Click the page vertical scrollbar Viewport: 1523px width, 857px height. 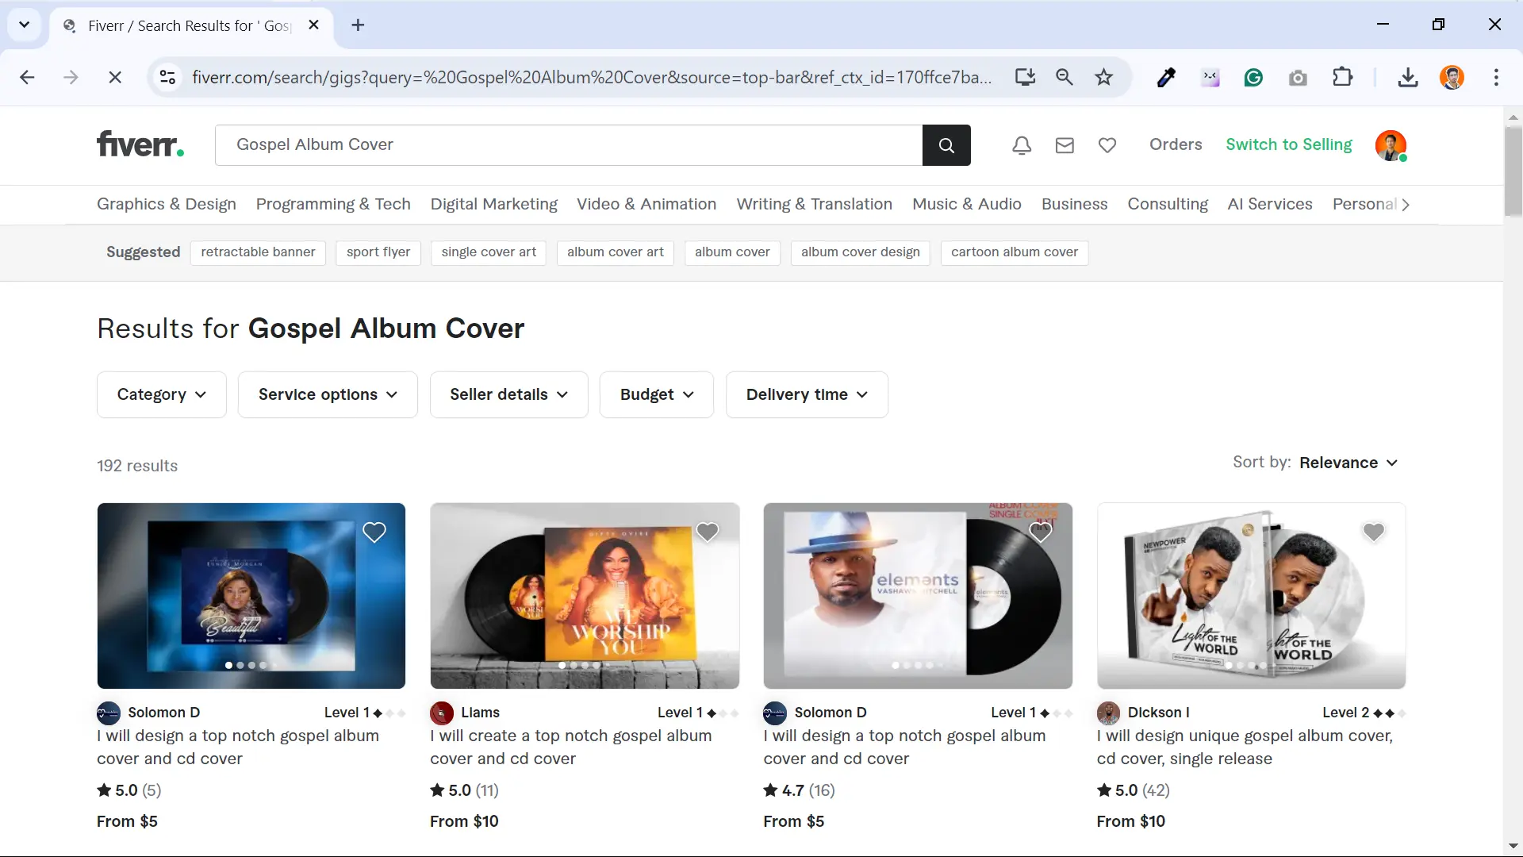(x=1513, y=171)
